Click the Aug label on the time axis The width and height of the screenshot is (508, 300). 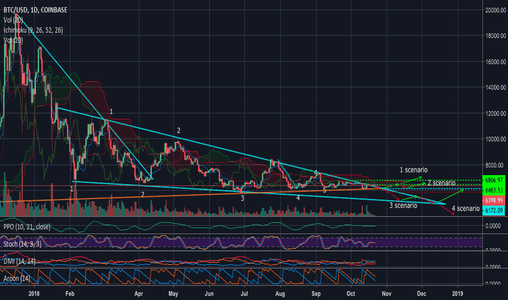280,293
